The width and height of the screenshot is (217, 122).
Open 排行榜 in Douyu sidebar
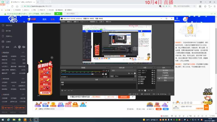[8, 31]
